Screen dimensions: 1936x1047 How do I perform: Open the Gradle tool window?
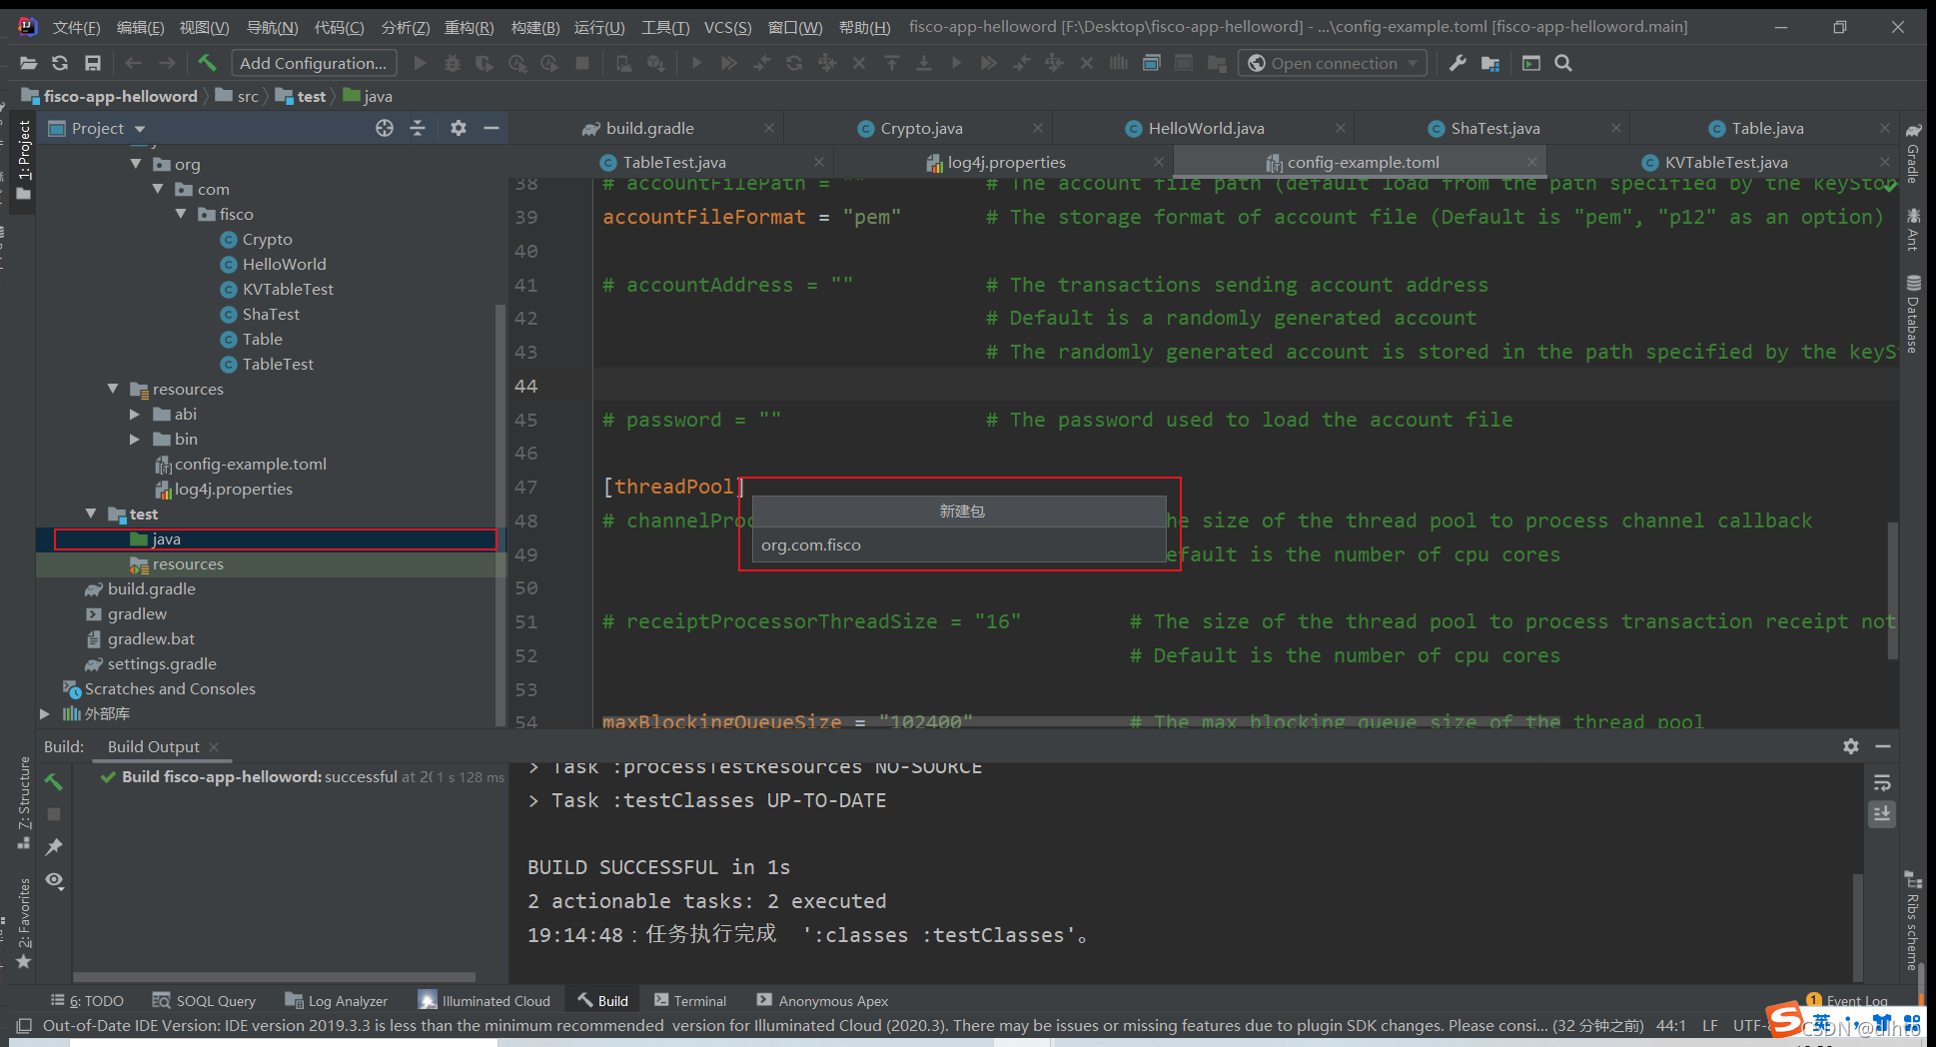click(x=1912, y=153)
